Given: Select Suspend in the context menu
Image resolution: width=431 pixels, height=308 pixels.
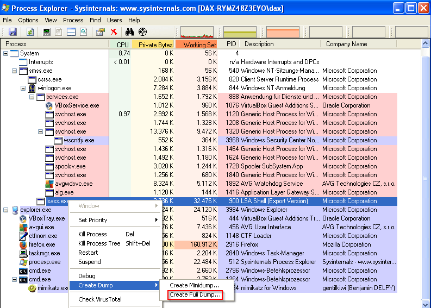Looking at the screenshot, I should [x=115, y=262].
